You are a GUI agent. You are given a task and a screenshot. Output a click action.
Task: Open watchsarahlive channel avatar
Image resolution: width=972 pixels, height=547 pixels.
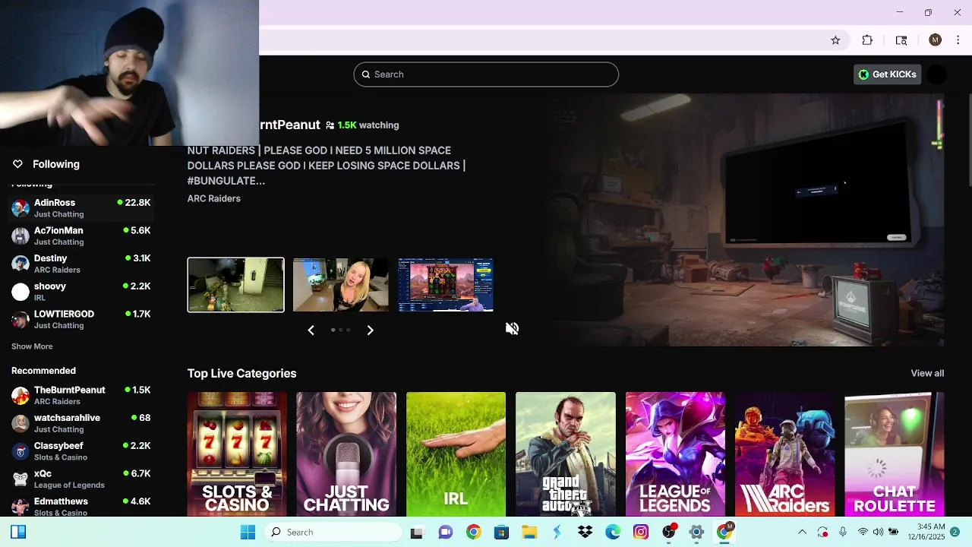point(21,423)
